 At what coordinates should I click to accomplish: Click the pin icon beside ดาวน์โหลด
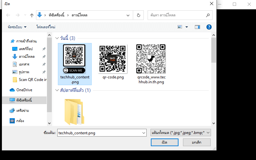[44, 57]
